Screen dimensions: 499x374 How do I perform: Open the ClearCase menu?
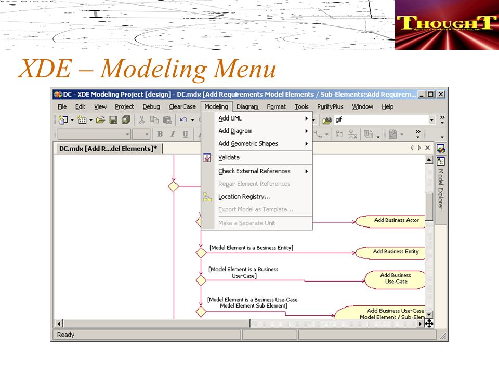click(x=182, y=107)
